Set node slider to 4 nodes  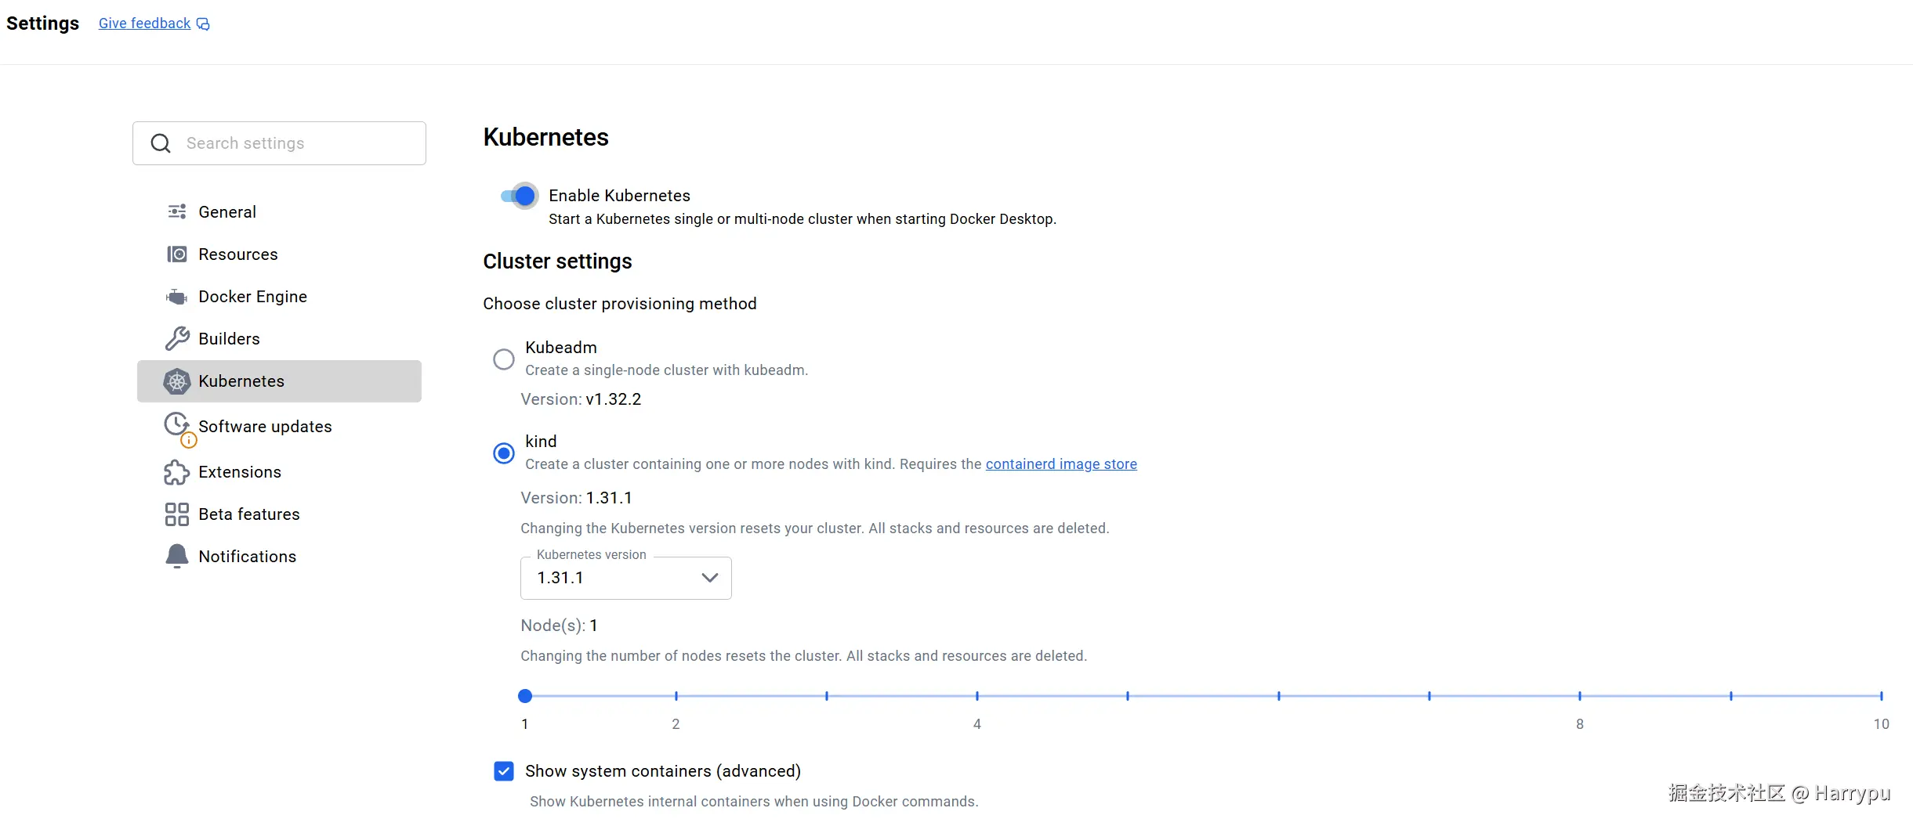point(977,696)
